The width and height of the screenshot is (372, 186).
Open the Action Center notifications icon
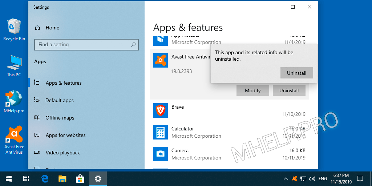click(x=360, y=179)
